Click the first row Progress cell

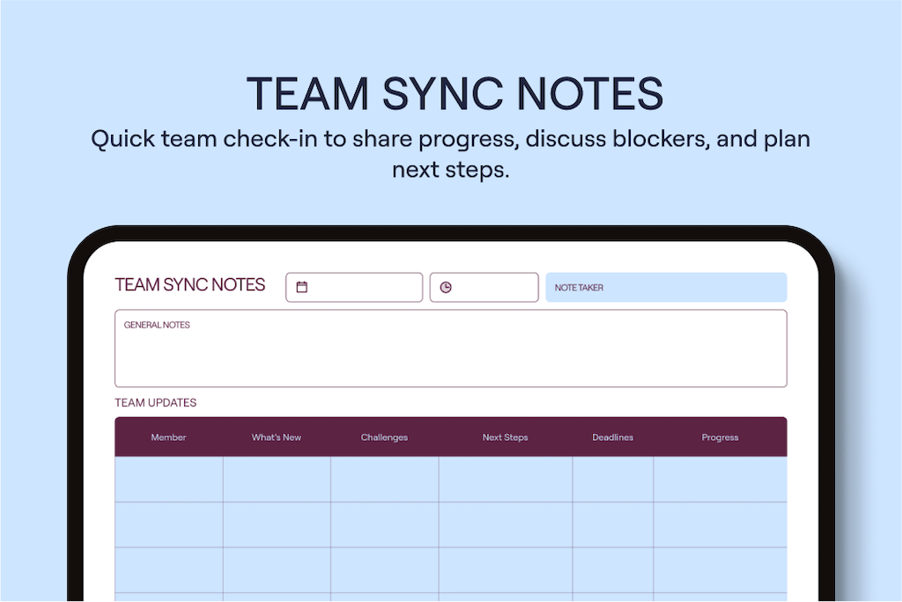click(x=720, y=479)
